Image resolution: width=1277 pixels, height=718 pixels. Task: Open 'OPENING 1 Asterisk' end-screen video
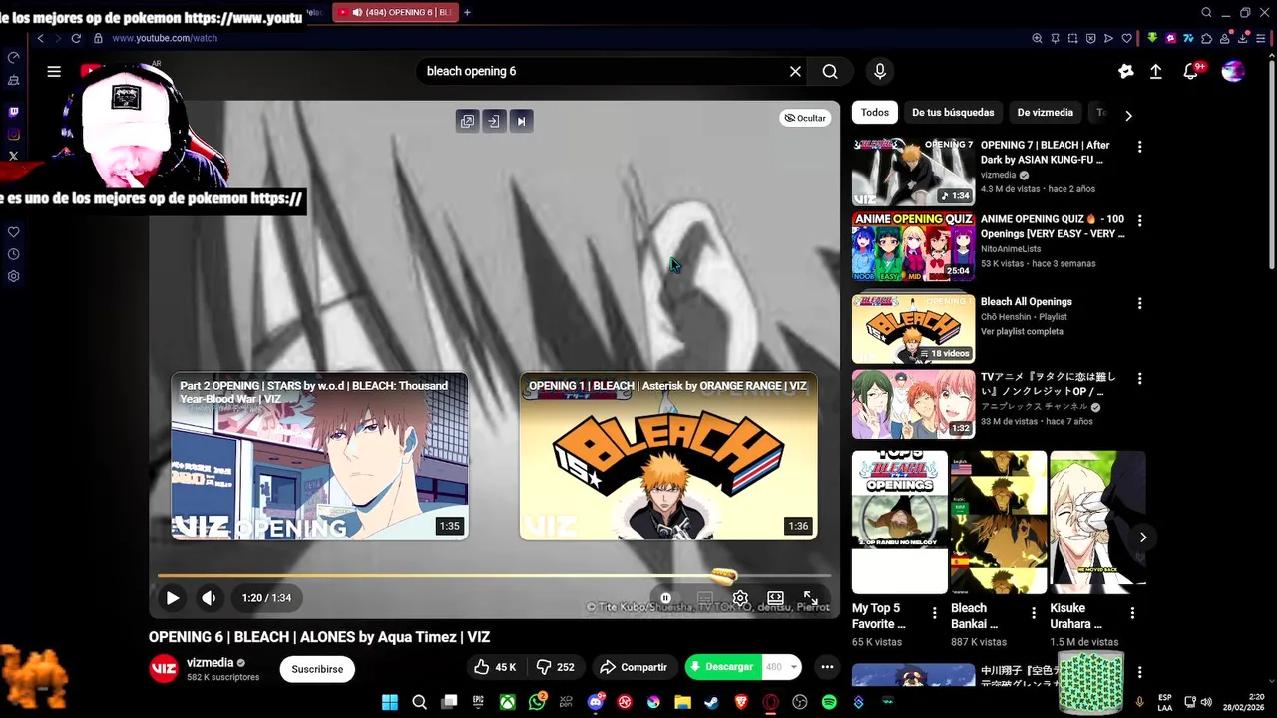[x=668, y=457]
